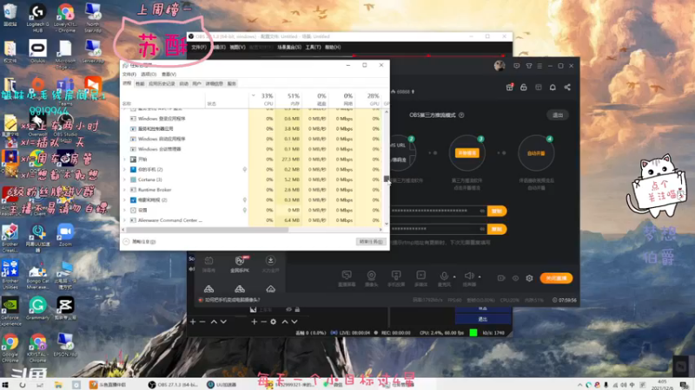Move the OBS scene up with the arrow

point(214,322)
